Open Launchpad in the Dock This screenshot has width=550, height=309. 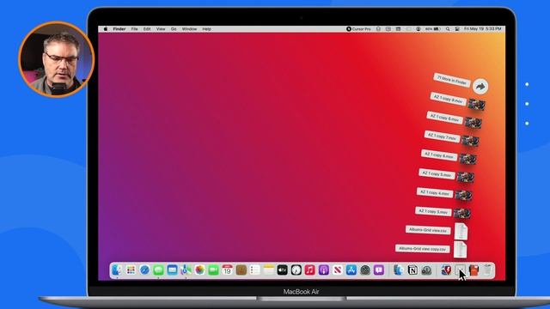pos(131,270)
